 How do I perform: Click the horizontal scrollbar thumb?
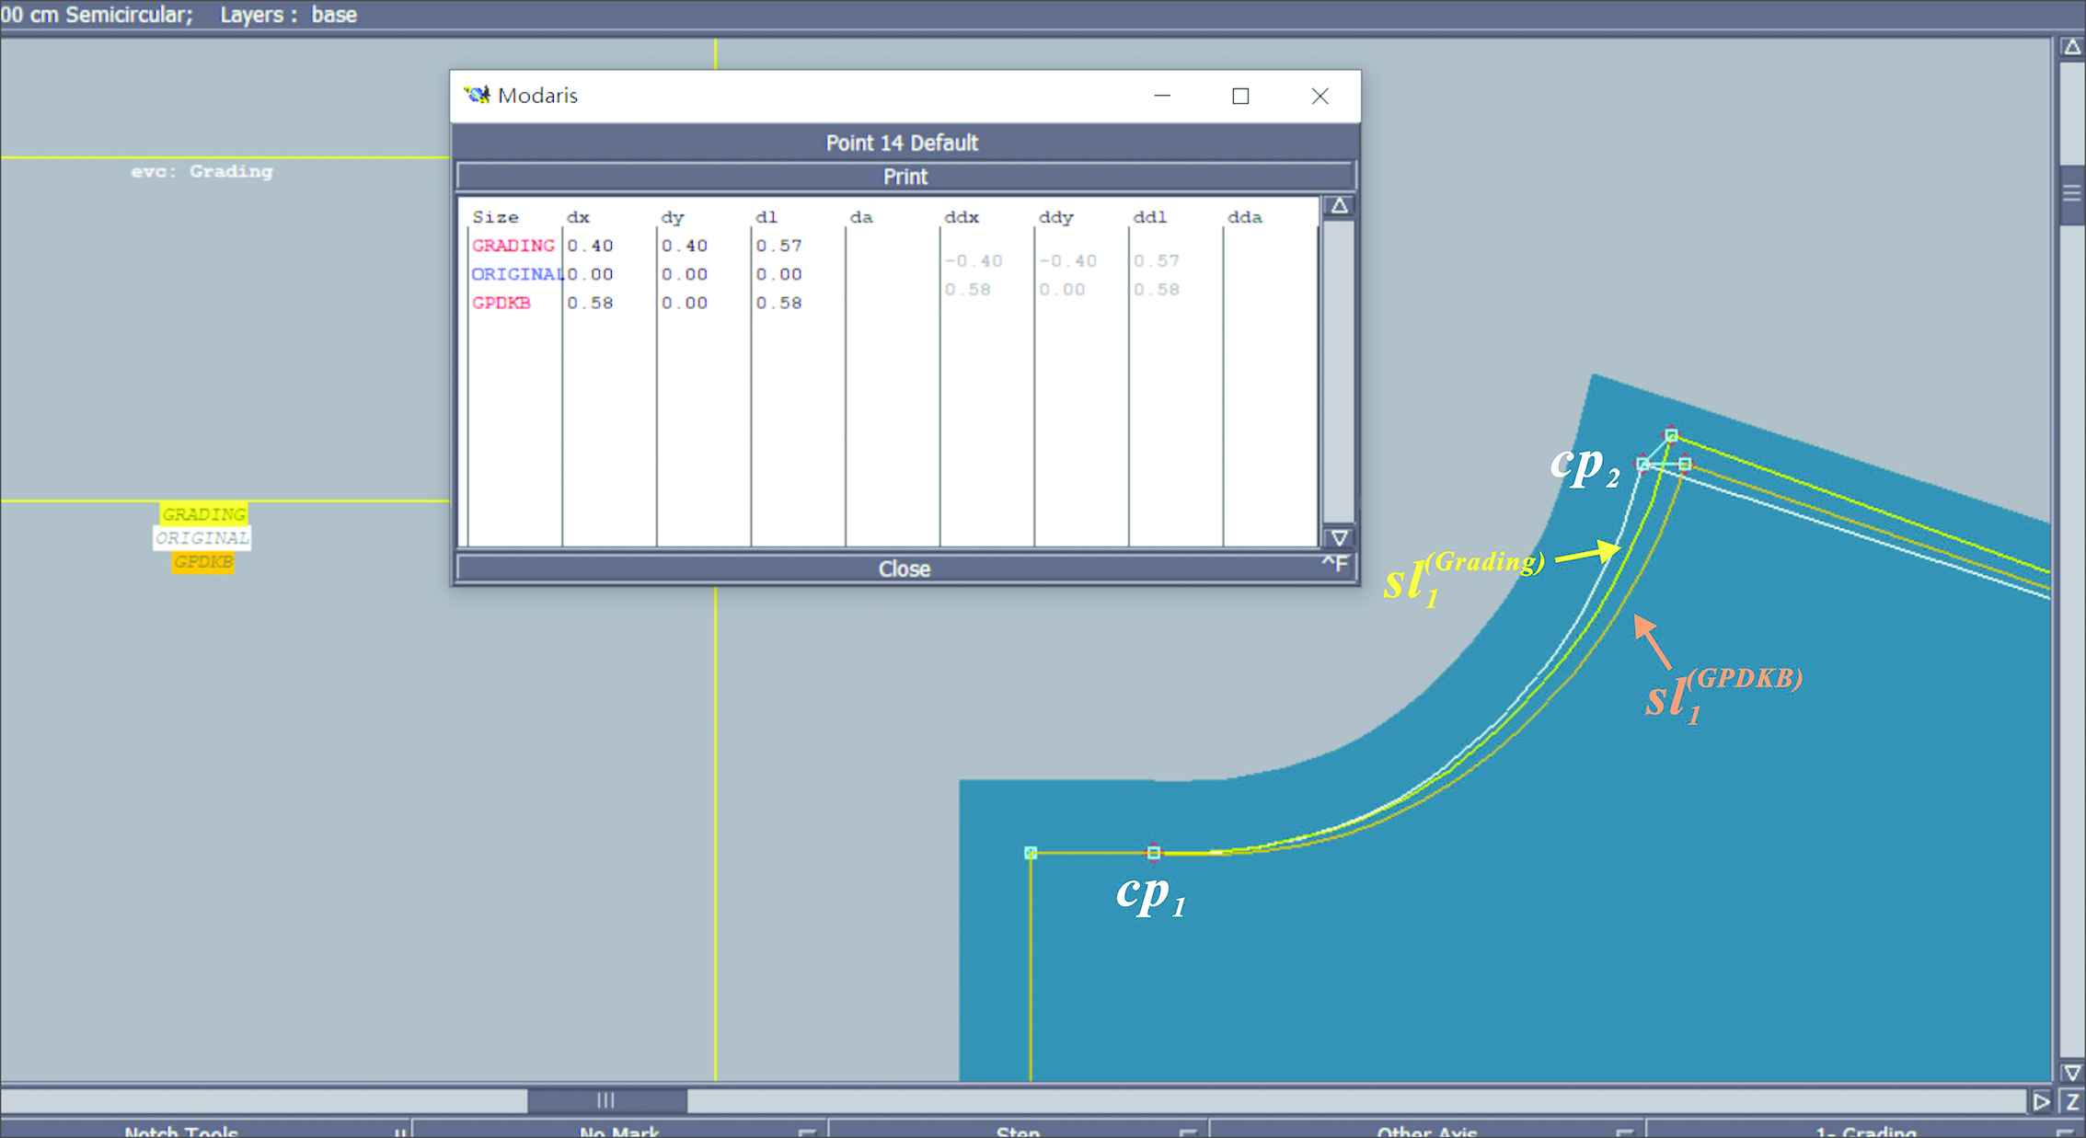(x=606, y=1100)
